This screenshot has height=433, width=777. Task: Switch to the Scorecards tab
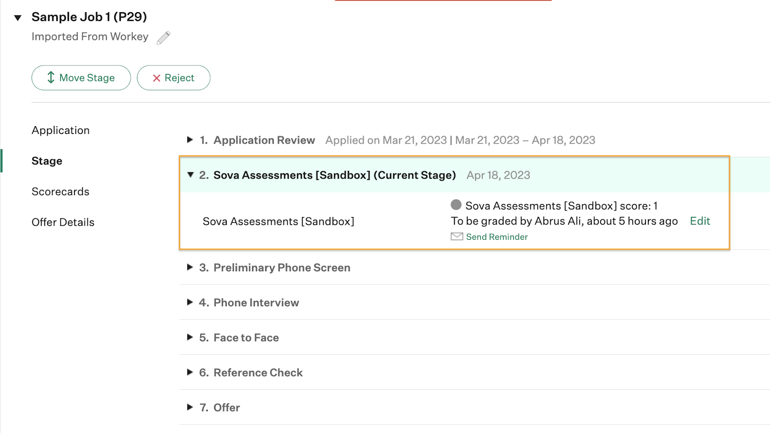coord(60,191)
